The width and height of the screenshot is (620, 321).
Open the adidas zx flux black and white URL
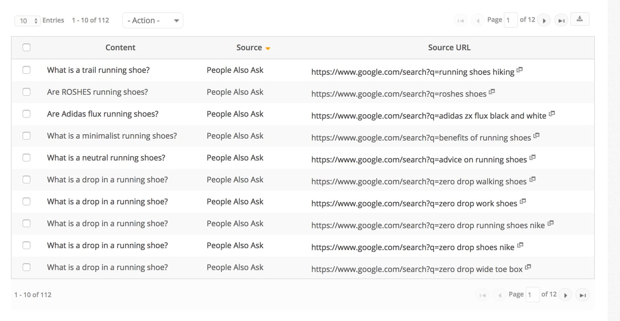coord(429,115)
